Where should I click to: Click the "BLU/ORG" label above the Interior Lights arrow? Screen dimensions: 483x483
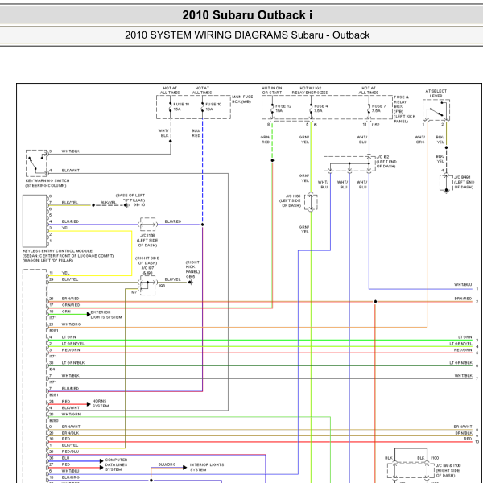tap(167, 464)
